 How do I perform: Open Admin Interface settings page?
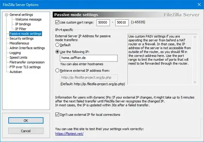[x=27, y=48]
